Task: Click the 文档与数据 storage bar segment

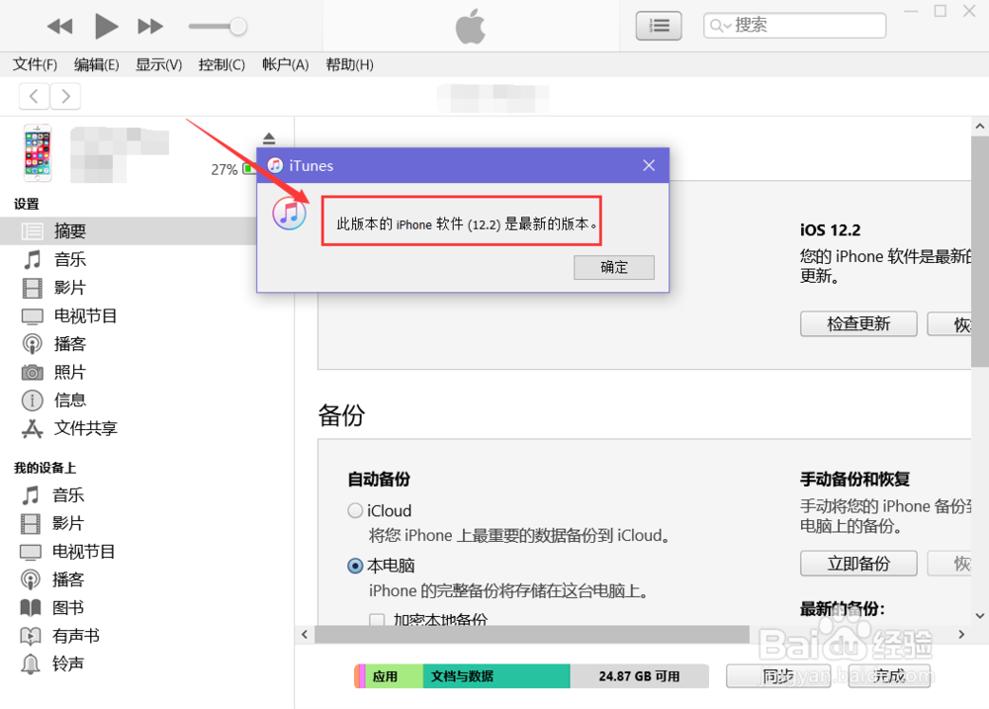Action: (496, 676)
